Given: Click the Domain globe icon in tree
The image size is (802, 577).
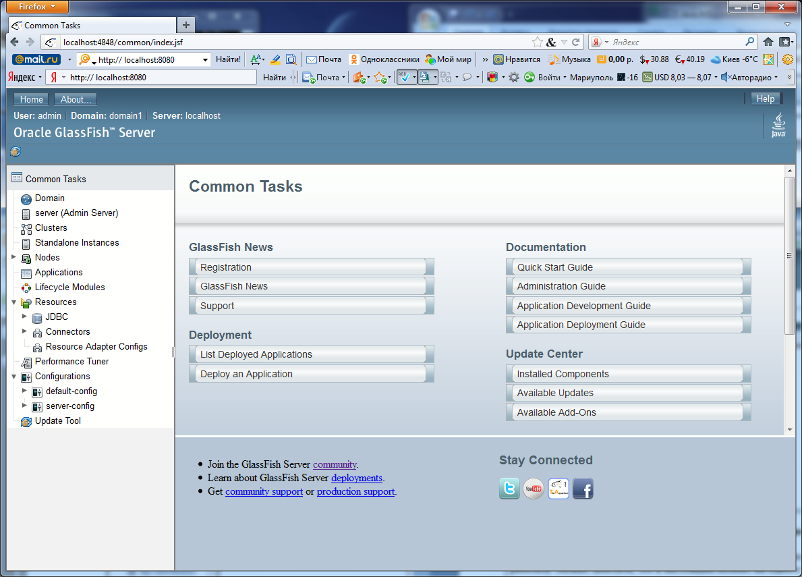Looking at the screenshot, I should click(x=26, y=199).
